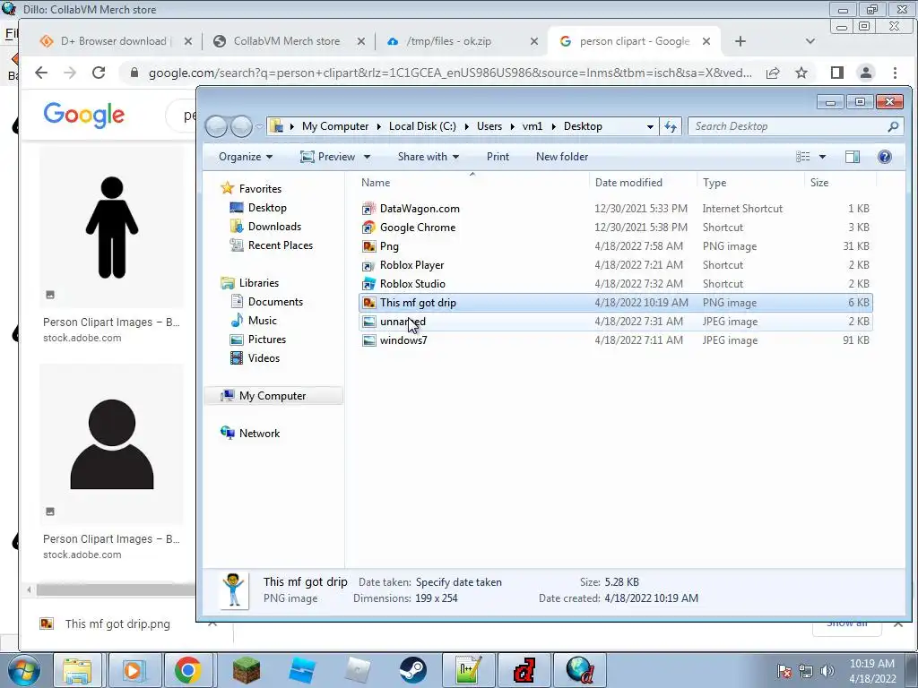The height and width of the screenshot is (688, 918).
Task: Sort by Name column header
Action: [x=473, y=183]
